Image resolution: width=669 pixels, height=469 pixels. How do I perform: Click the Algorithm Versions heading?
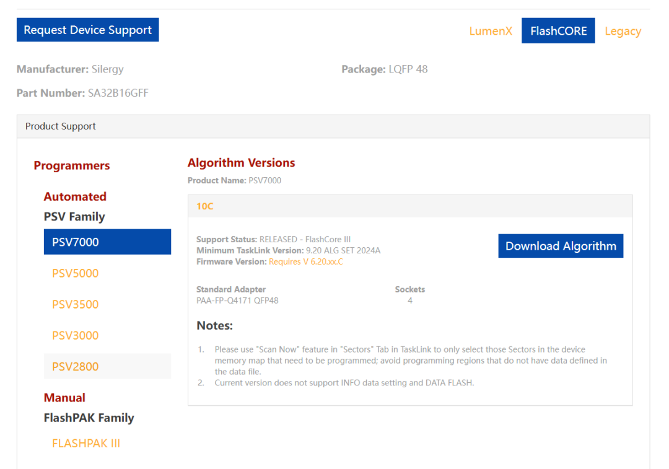tap(241, 162)
